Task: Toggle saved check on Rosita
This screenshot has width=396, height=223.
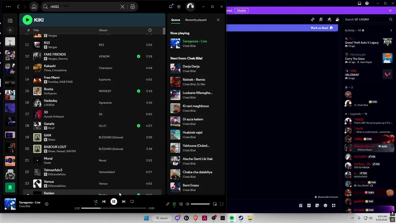Action: [139, 91]
